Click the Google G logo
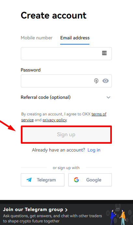The height and width of the screenshot is (225, 133). tap(76, 180)
